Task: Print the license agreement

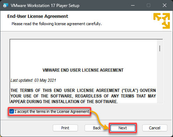Action: (x=65, y=128)
